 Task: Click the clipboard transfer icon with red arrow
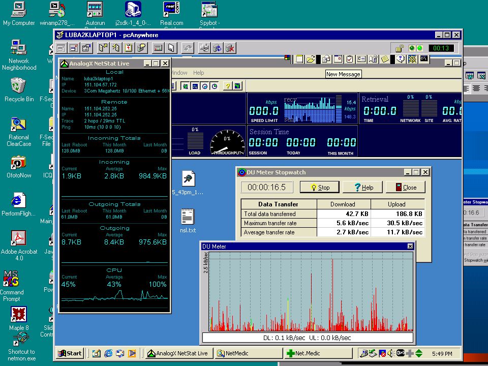pyautogui.click(x=129, y=48)
